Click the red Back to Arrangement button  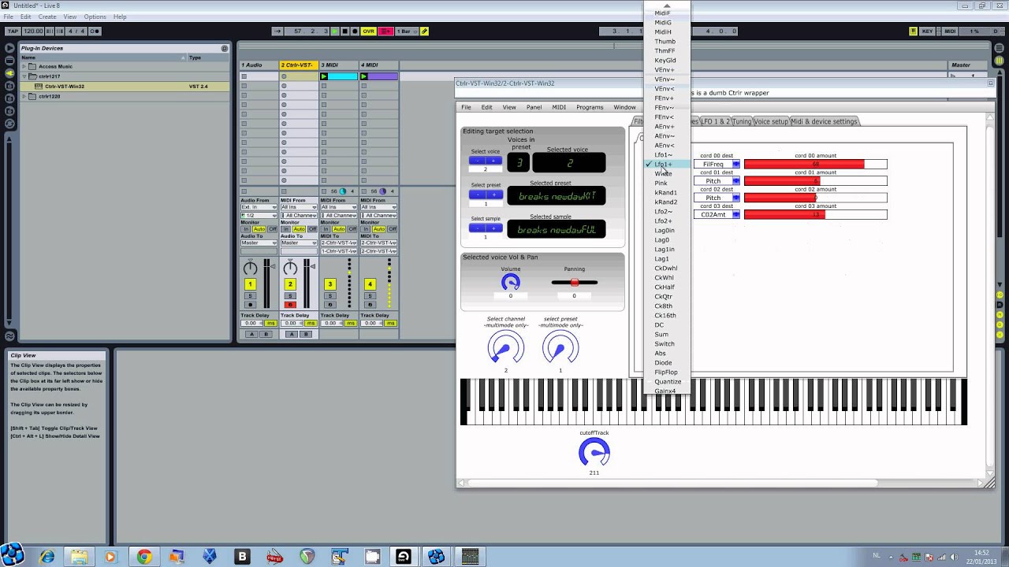click(385, 31)
